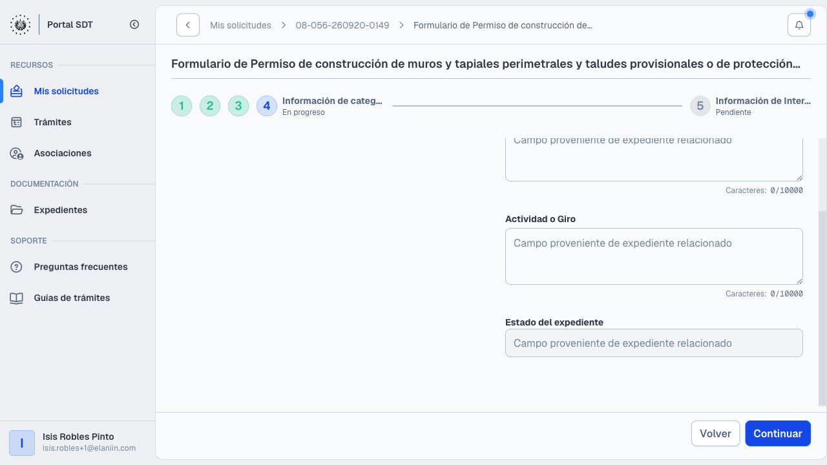Click the Isis Robles Pinto user name

tap(78, 437)
